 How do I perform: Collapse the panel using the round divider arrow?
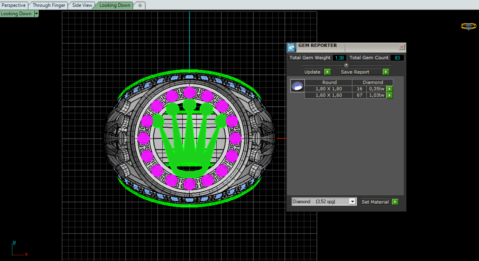(346, 65)
